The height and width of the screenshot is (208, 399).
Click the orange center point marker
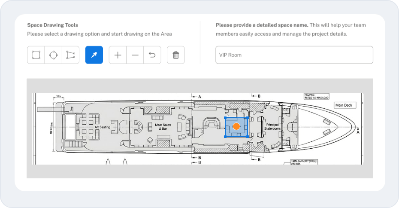pyautogui.click(x=236, y=126)
